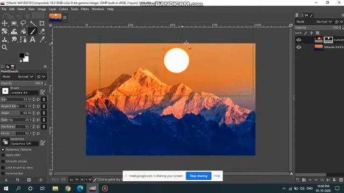Viewport: 344px width, 193px height.
Task: Edit the Dynamics Off preset
Action: point(43,143)
